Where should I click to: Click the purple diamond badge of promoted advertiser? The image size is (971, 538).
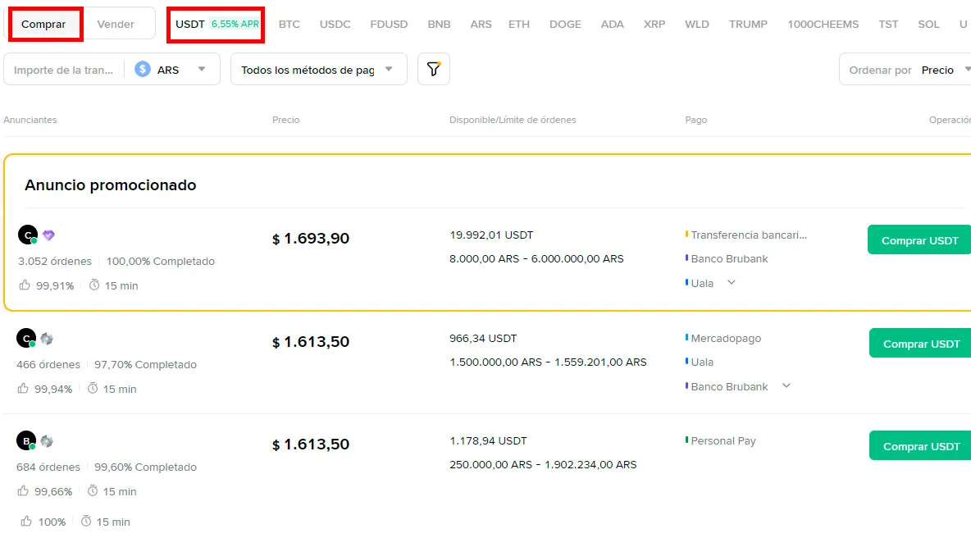click(x=49, y=235)
